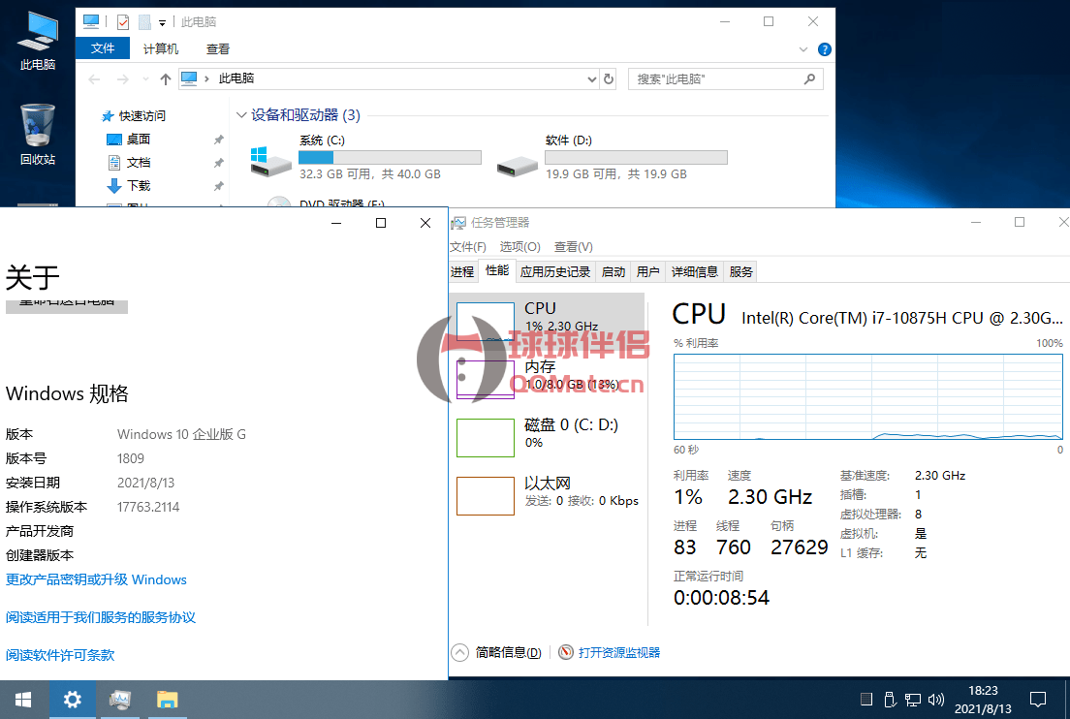
Task: Collapse Task Manager to fewer details
Action: (x=497, y=653)
